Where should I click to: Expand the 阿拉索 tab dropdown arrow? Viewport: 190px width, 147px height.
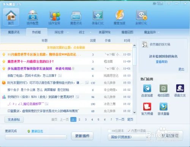point(68,32)
